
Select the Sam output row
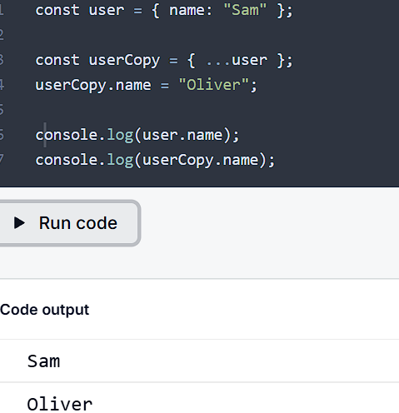click(199, 361)
